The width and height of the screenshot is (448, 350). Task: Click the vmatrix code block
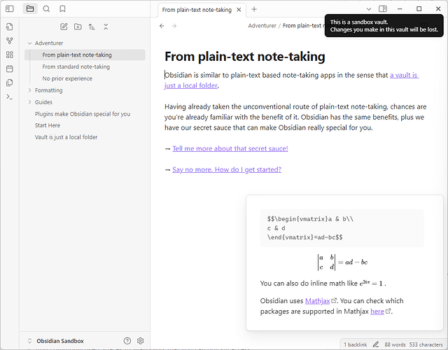[342, 228]
